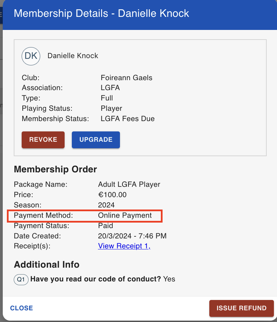This screenshot has height=322, width=277.
Task: Open View Receipt 1 link
Action: pos(124,246)
